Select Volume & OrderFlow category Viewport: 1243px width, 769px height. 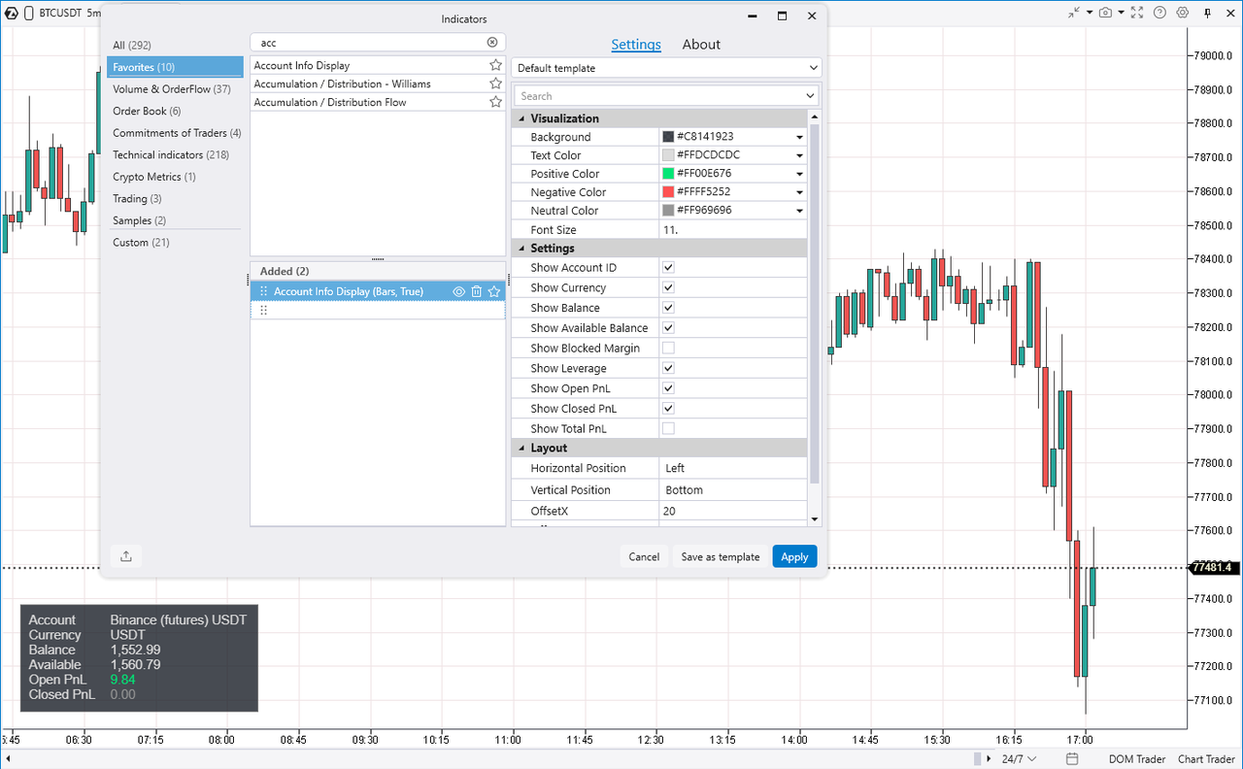(x=171, y=89)
